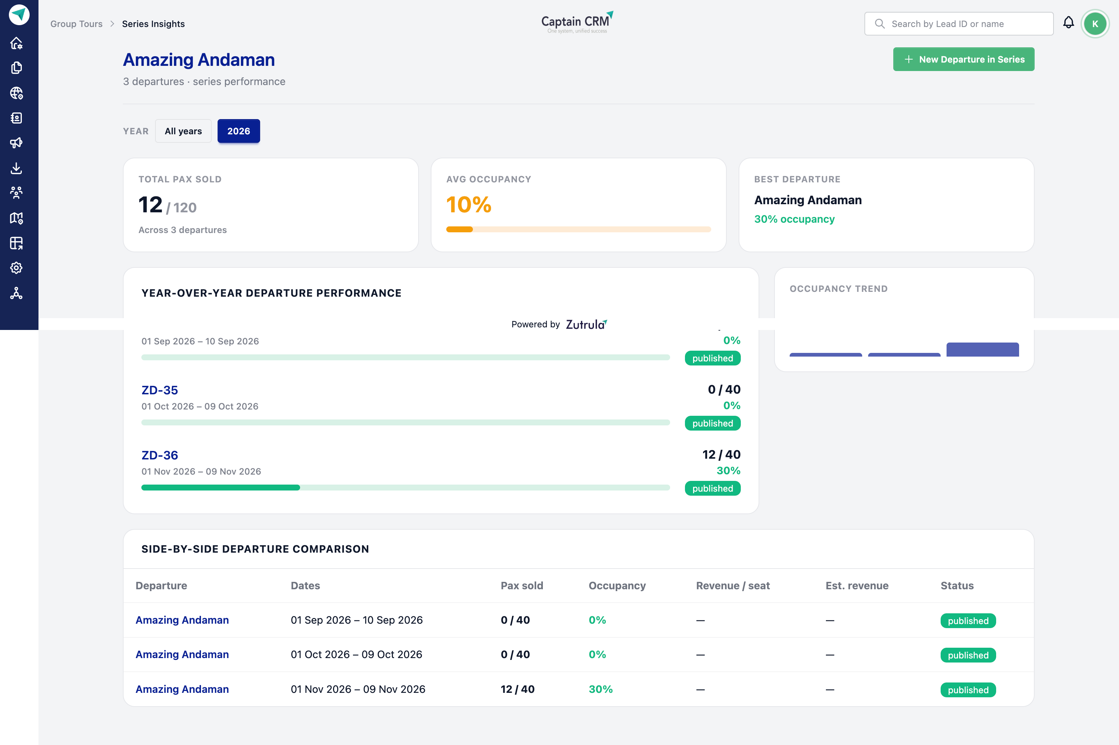1119x745 pixels.
Task: Select the 2026 year filter
Action: (239, 131)
